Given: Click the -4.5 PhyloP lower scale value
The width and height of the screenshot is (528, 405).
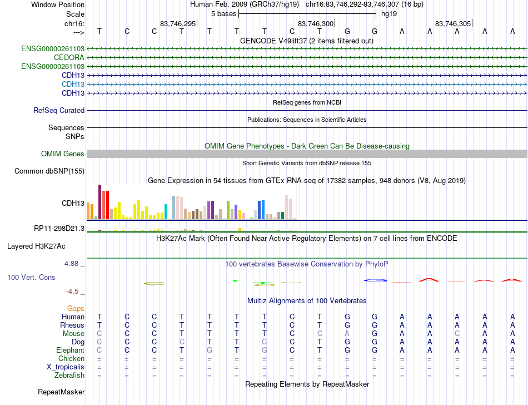Looking at the screenshot, I should pos(72,292).
